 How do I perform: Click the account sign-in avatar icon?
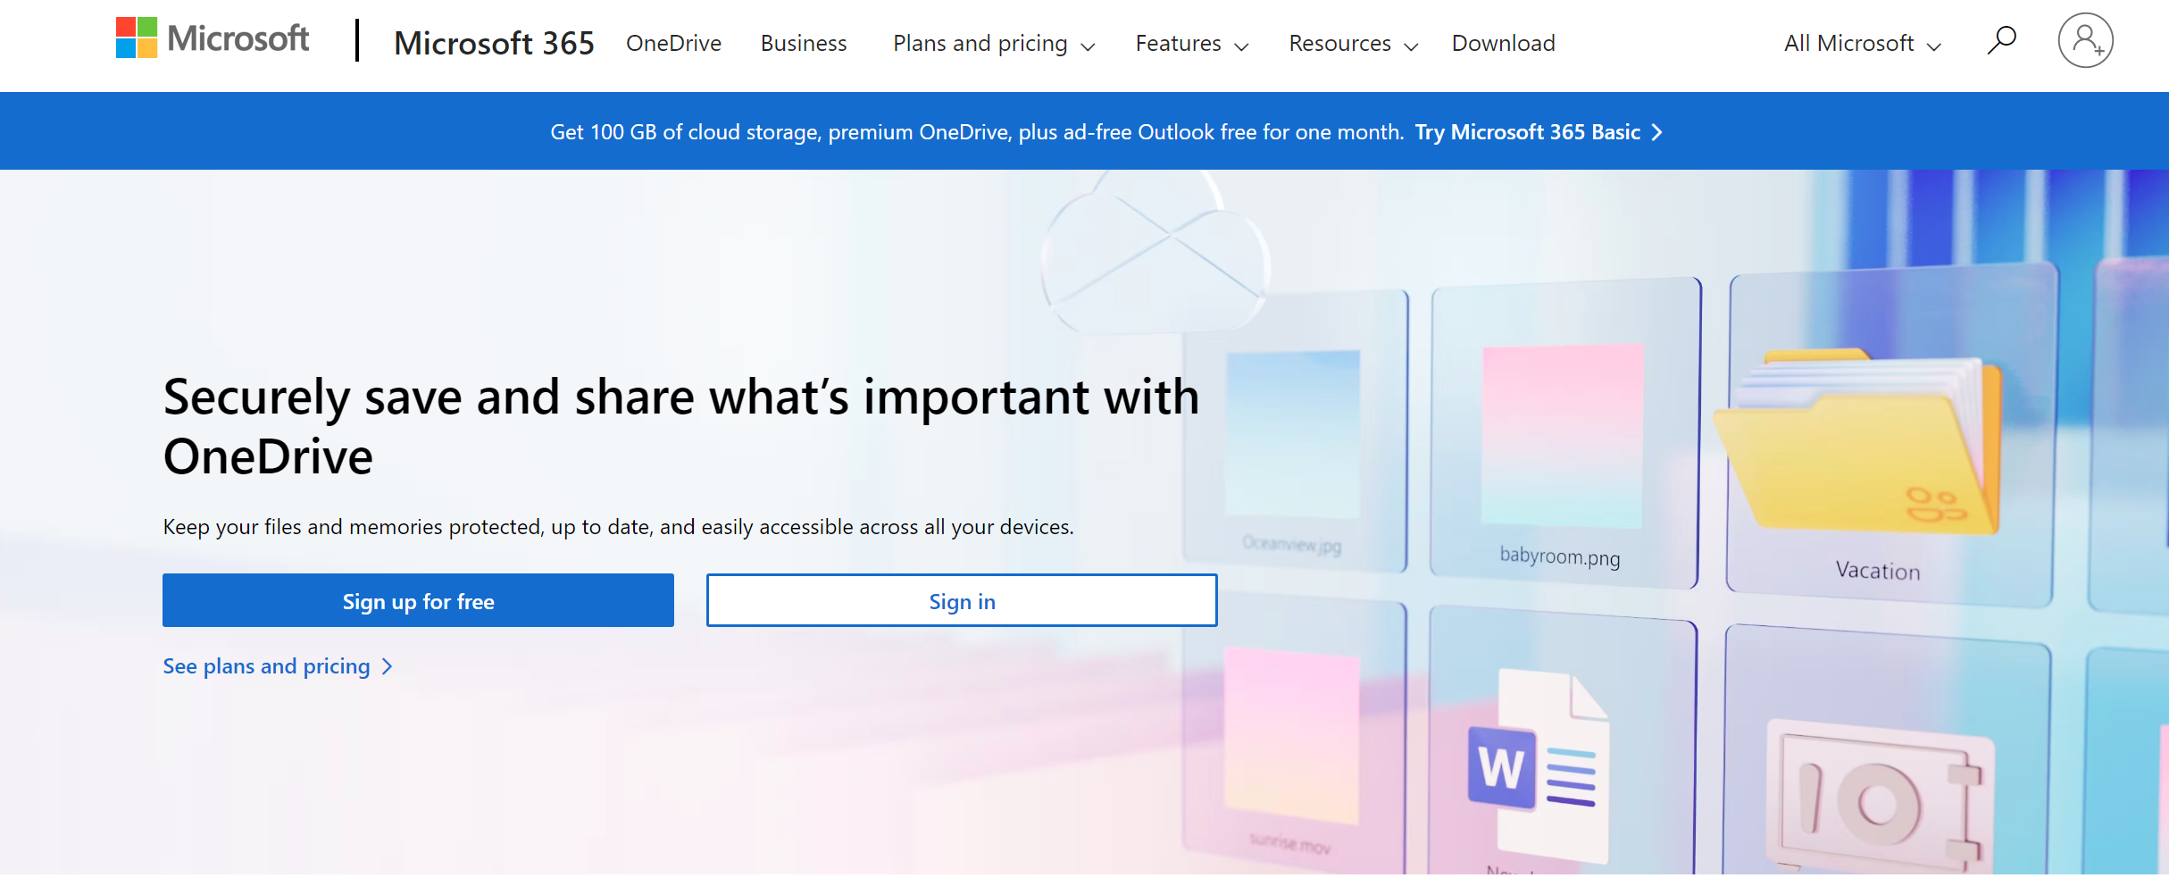2085,41
